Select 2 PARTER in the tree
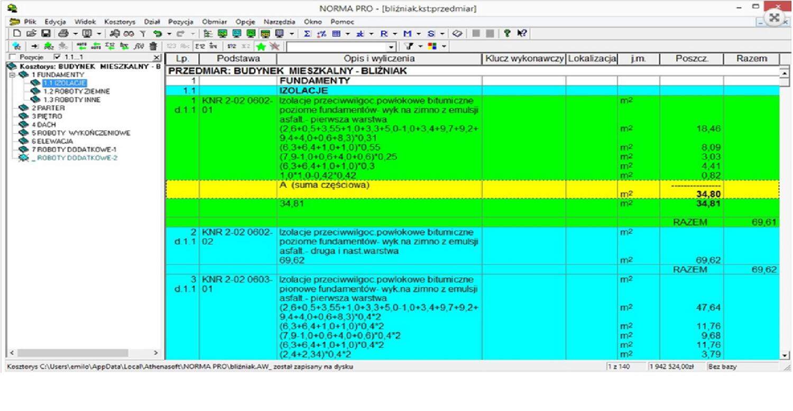The image size is (793, 411). [47, 108]
